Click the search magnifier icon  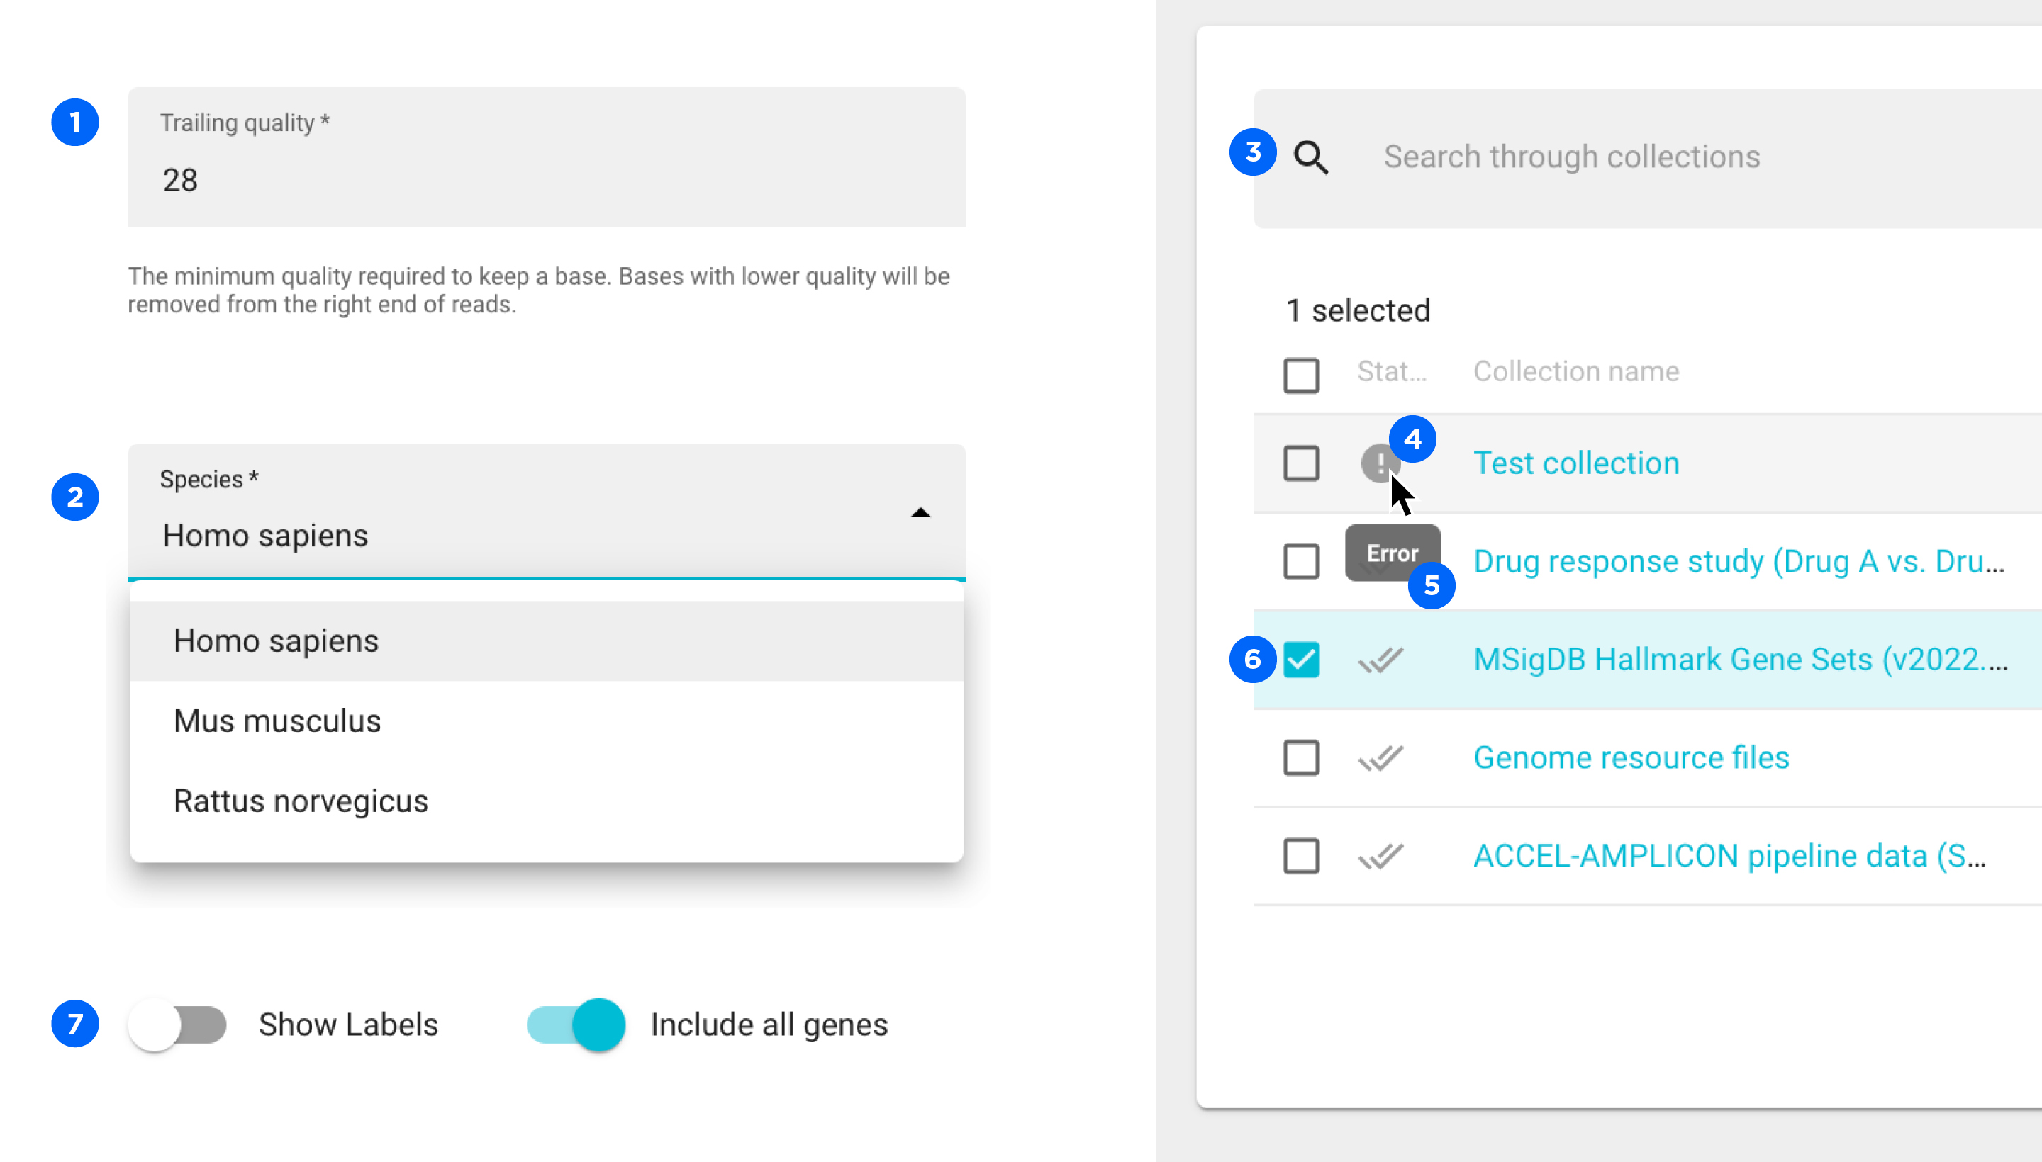1310,157
